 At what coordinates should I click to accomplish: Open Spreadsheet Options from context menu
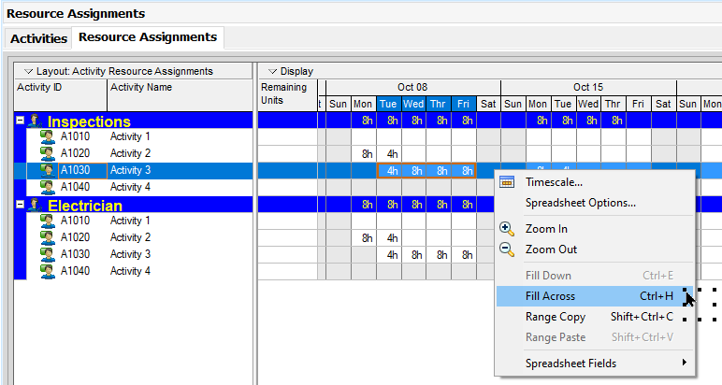tap(580, 203)
